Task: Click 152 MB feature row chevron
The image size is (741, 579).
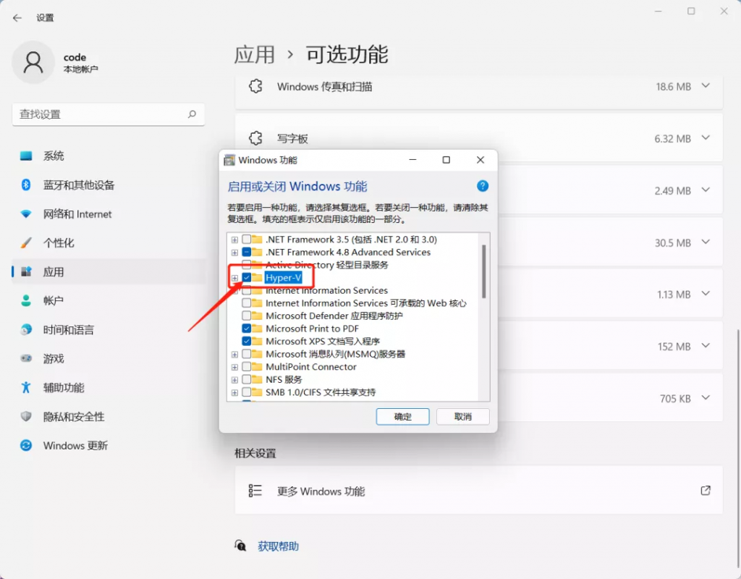Action: pos(706,345)
